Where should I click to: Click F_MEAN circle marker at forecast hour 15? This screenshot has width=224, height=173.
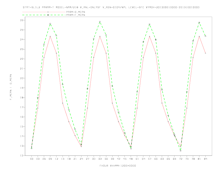point(63,84)
